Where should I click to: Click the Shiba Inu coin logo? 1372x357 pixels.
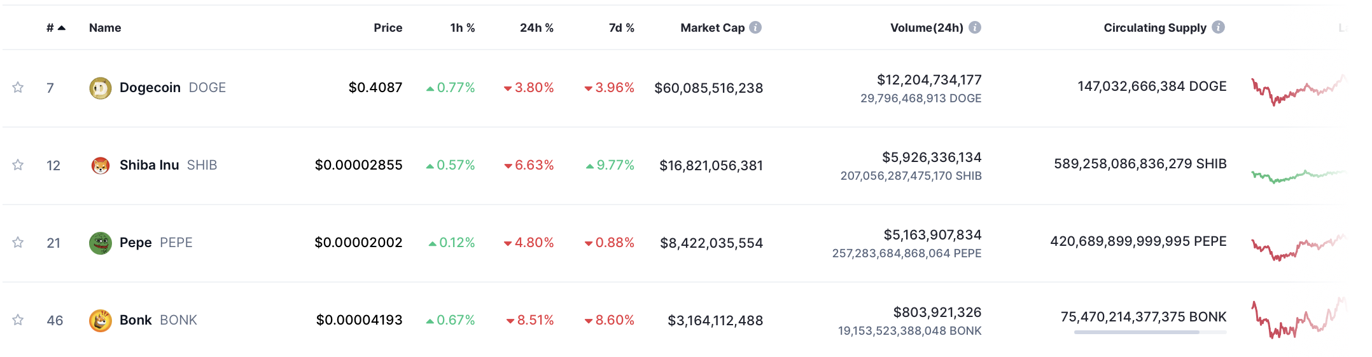pyautogui.click(x=100, y=166)
